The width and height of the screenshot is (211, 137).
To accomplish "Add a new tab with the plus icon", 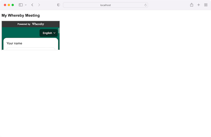I will click(199, 5).
